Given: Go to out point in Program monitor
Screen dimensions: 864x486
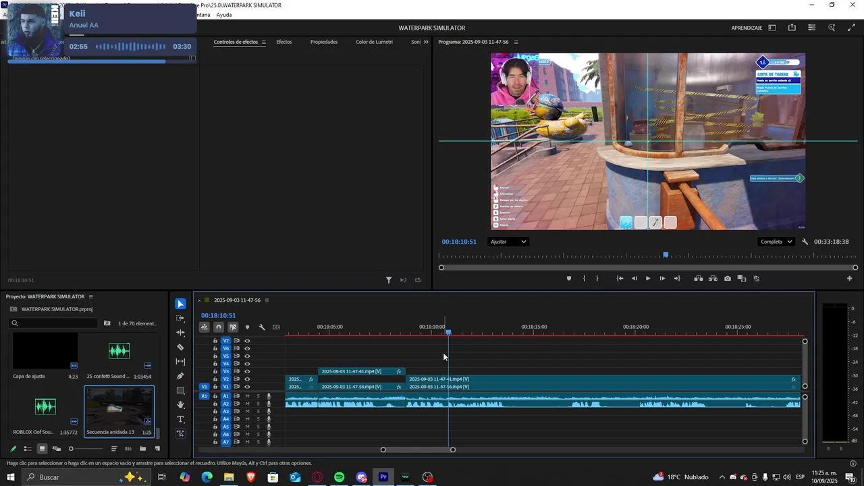Looking at the screenshot, I should tap(676, 278).
